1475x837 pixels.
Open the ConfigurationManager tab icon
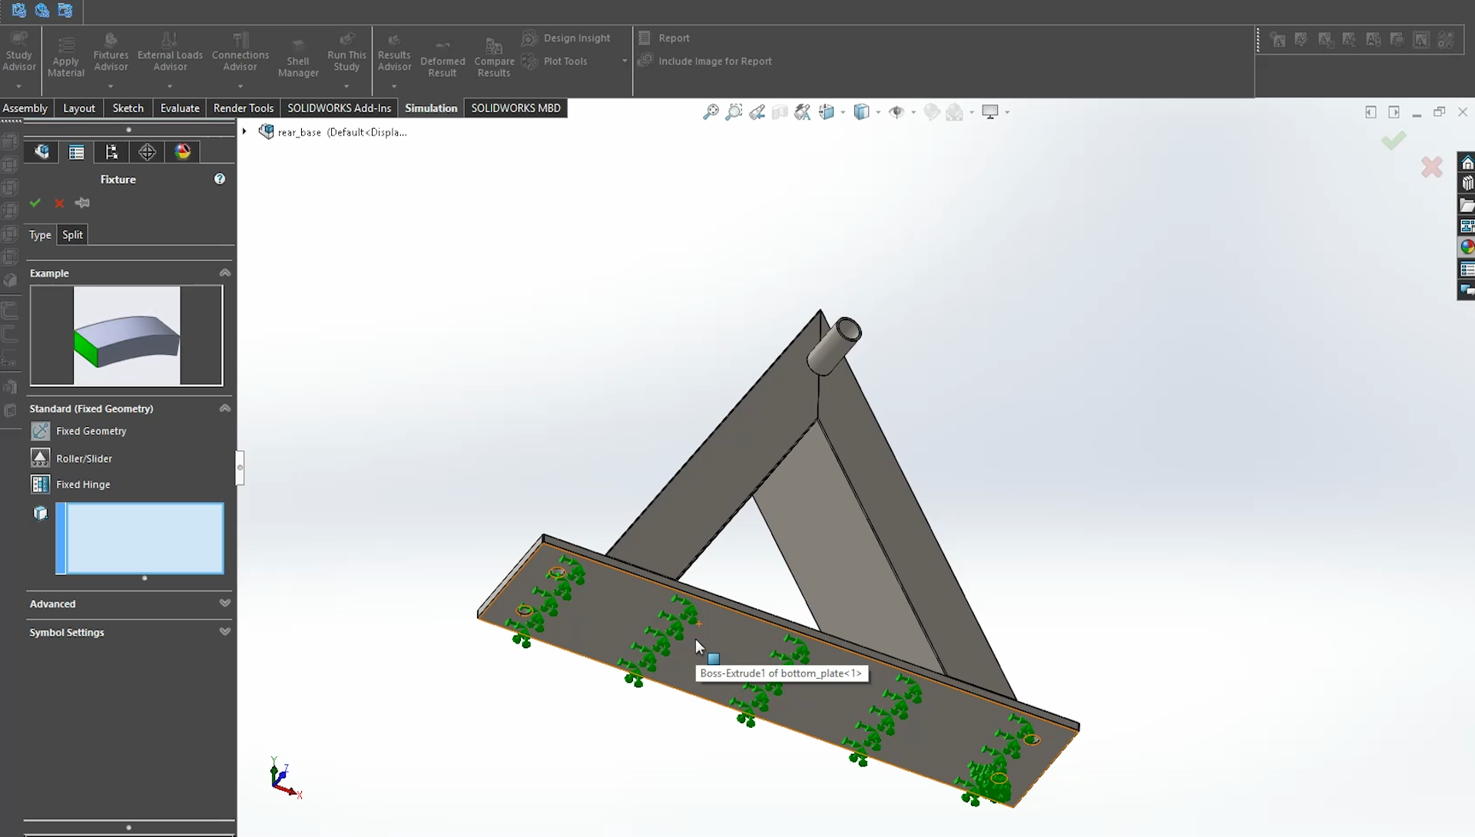112,152
